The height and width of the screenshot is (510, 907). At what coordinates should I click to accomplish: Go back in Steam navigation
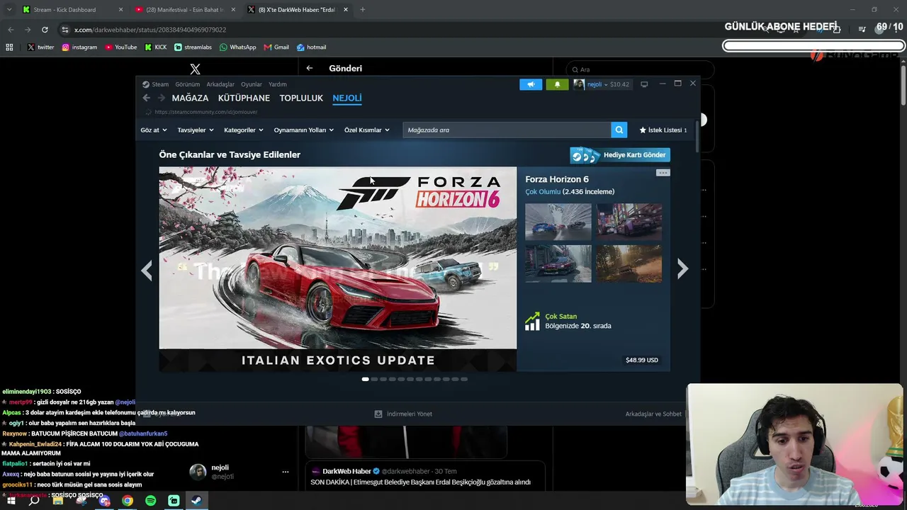[146, 98]
